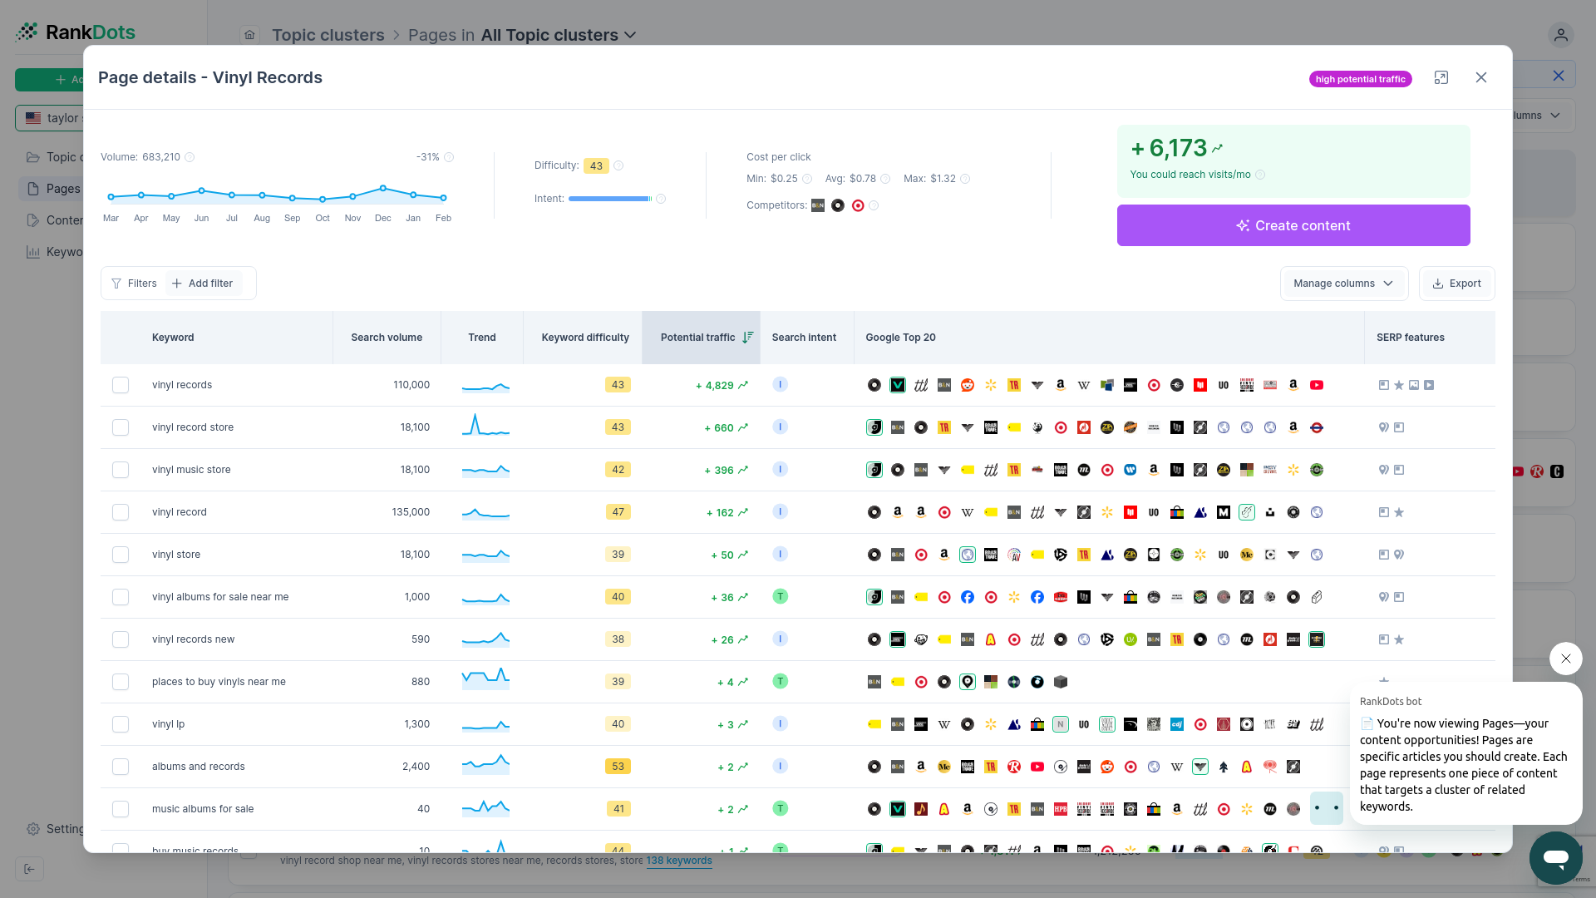Click the home icon in the breadcrumb
Image resolution: width=1596 pixels, height=898 pixels.
[x=249, y=34]
